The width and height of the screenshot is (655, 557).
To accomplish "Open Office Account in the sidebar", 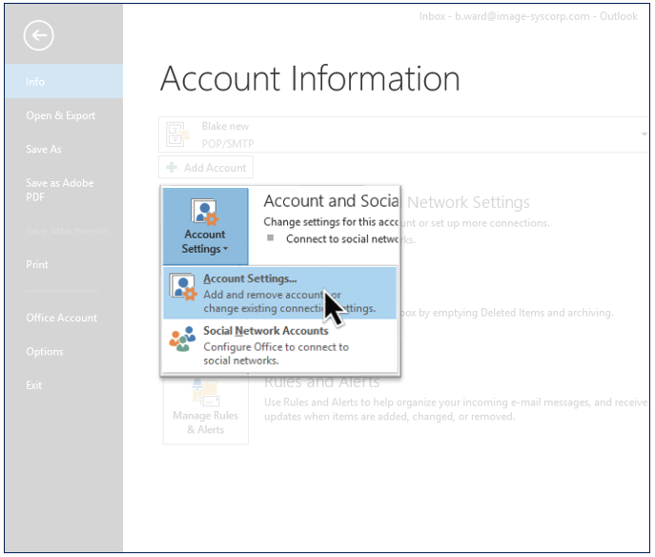I will [61, 318].
